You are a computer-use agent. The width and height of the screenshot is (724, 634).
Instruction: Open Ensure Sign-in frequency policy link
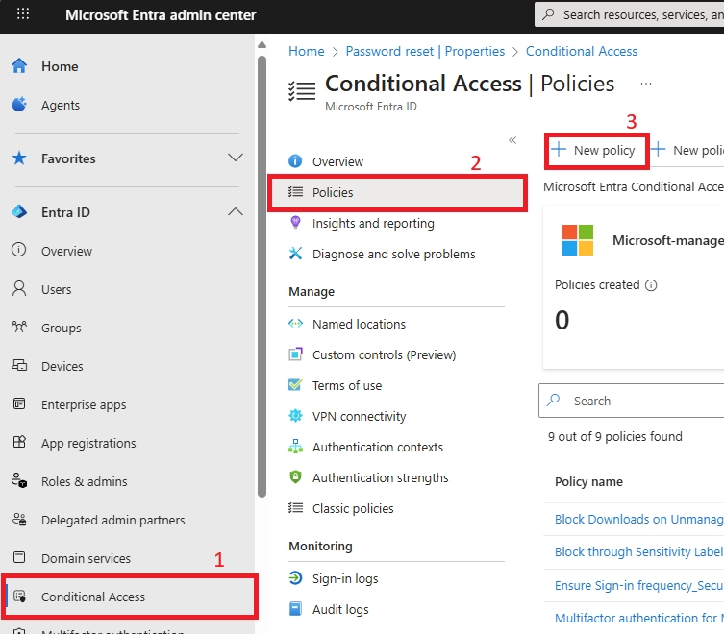(x=639, y=585)
